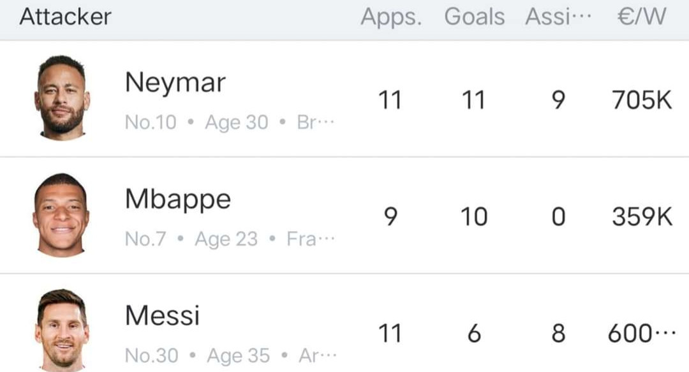
Task: Select the Messi player name
Action: 162,315
